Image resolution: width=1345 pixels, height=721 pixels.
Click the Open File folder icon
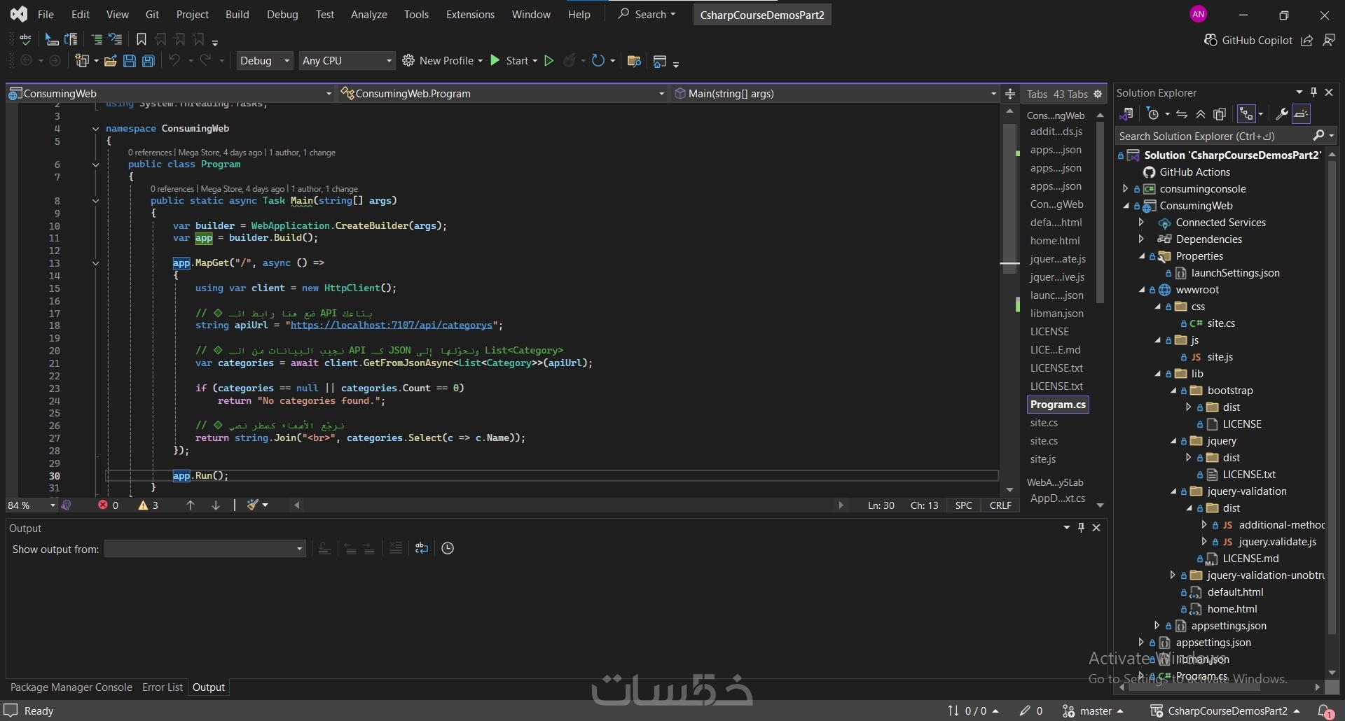pos(110,61)
